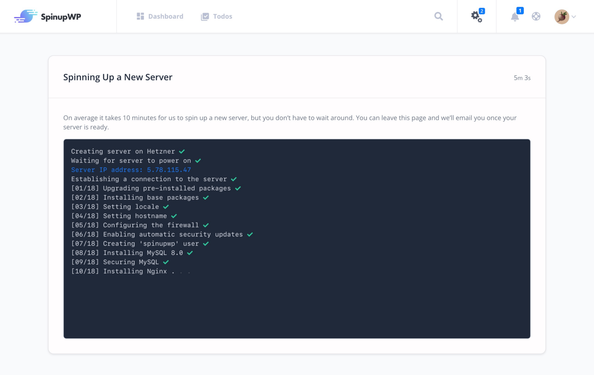
Task: Click the help lifebuoy icon
Action: [x=536, y=17]
